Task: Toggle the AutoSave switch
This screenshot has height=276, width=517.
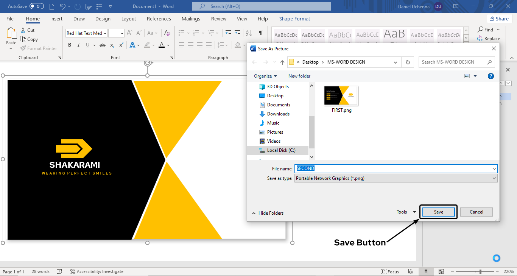Action: click(x=37, y=6)
